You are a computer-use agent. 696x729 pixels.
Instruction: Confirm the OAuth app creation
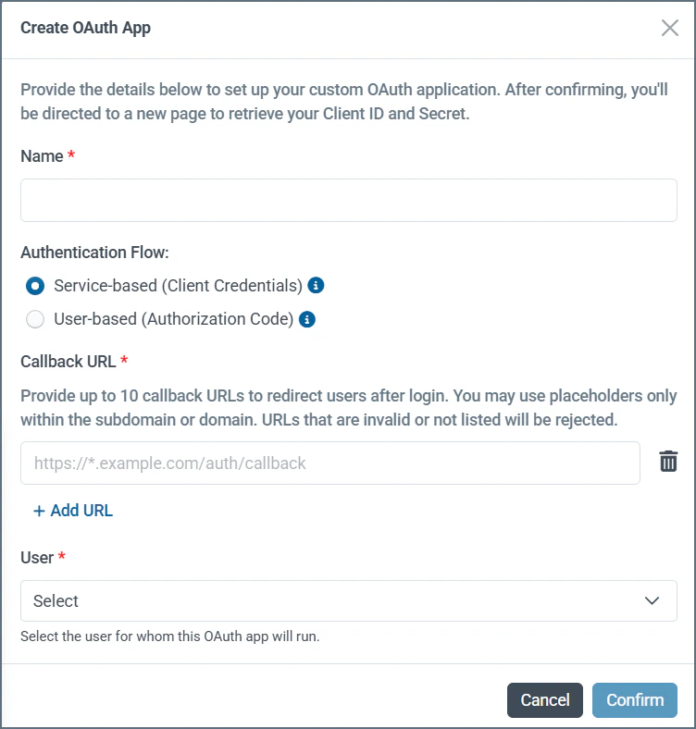pyautogui.click(x=635, y=700)
